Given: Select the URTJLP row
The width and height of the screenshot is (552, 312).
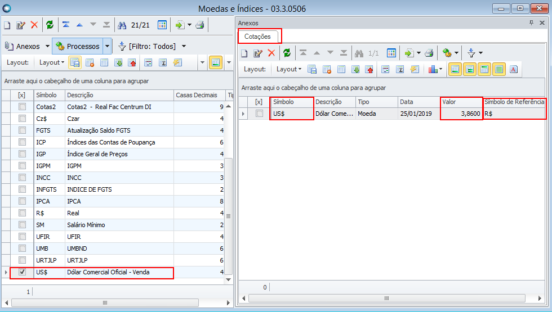Looking at the screenshot, I should (x=113, y=260).
